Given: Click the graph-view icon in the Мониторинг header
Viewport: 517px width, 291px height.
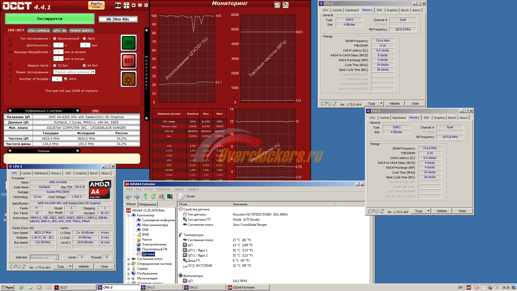Looking at the screenshot, I should 277,5.
